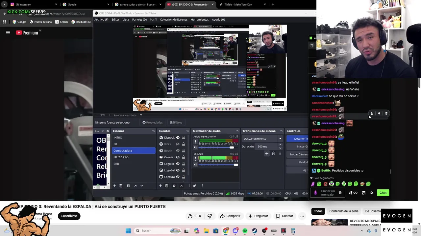Image resolution: width=421 pixels, height=236 pixels.
Task: Decrease transition duration stepper down
Action: 280,148
